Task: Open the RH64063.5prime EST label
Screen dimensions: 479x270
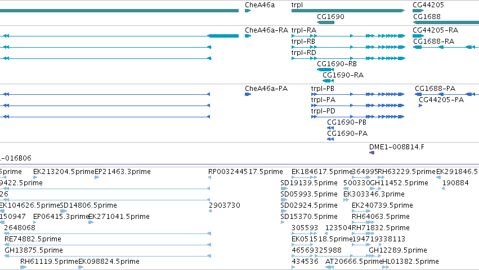Action: (x=380, y=217)
